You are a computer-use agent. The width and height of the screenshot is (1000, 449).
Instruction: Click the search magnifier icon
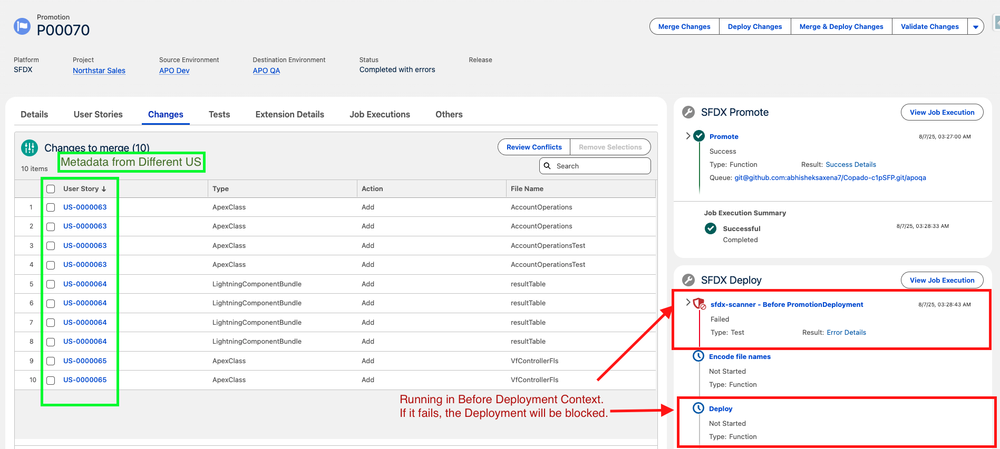pyautogui.click(x=547, y=166)
